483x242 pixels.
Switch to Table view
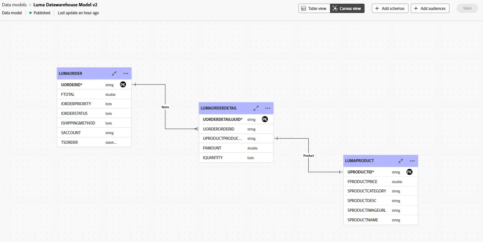click(x=314, y=8)
